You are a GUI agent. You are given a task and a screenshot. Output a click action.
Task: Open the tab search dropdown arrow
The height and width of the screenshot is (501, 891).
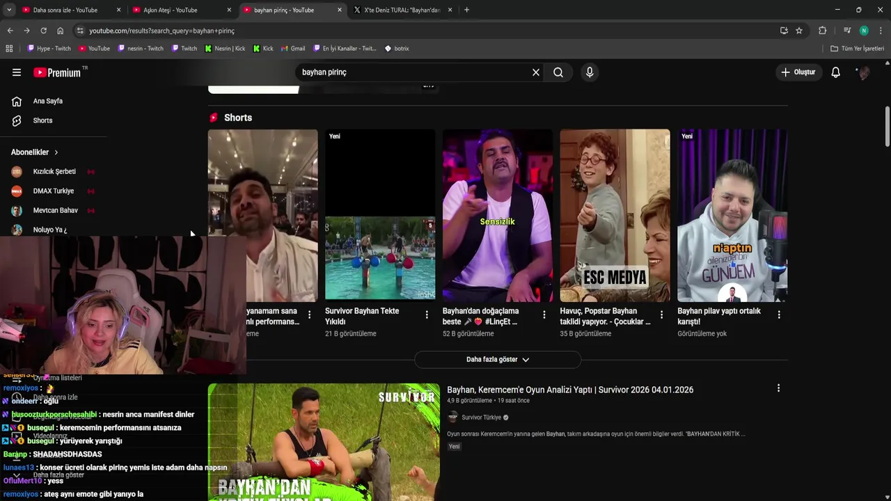coord(9,10)
